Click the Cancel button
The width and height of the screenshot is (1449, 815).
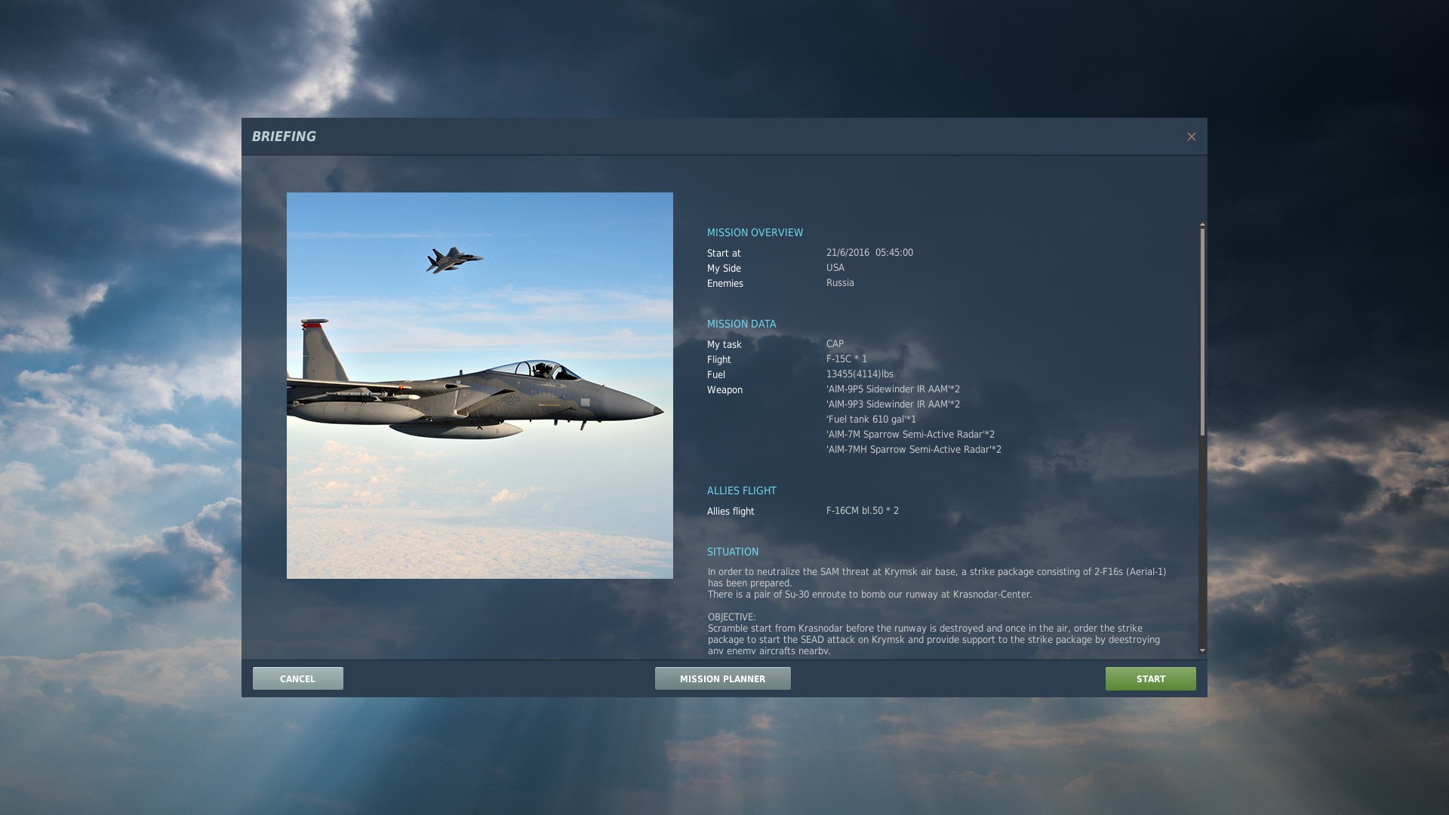pyautogui.click(x=297, y=678)
